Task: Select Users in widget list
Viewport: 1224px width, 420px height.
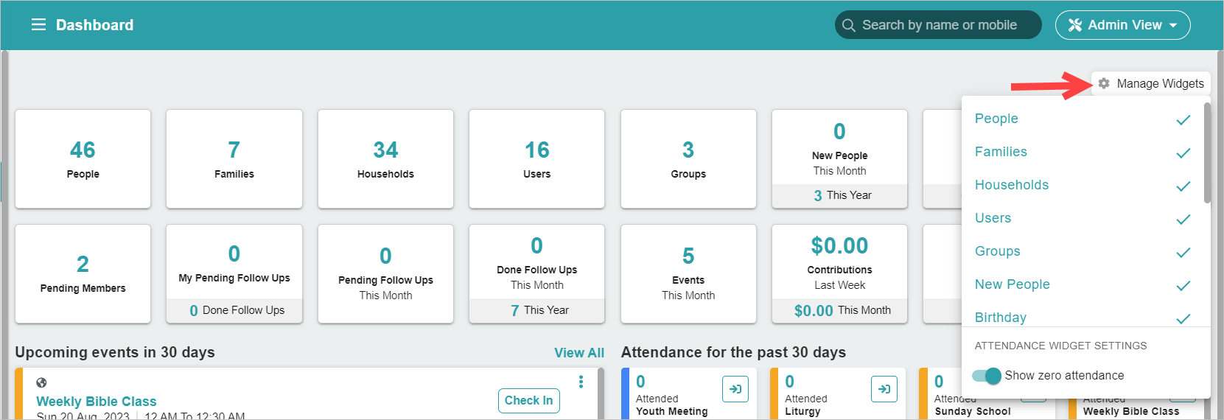Action: [x=993, y=218]
